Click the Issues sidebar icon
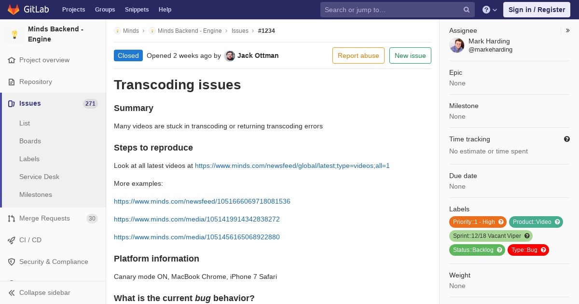The image size is (579, 304). pyautogui.click(x=12, y=104)
